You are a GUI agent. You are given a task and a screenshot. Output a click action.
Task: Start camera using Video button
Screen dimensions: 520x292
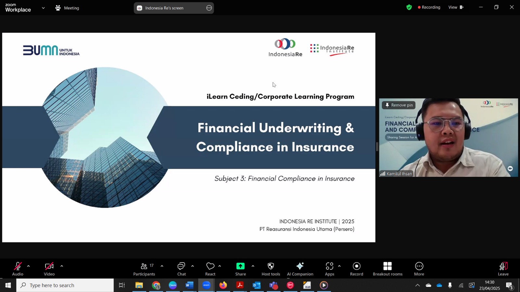click(49, 269)
